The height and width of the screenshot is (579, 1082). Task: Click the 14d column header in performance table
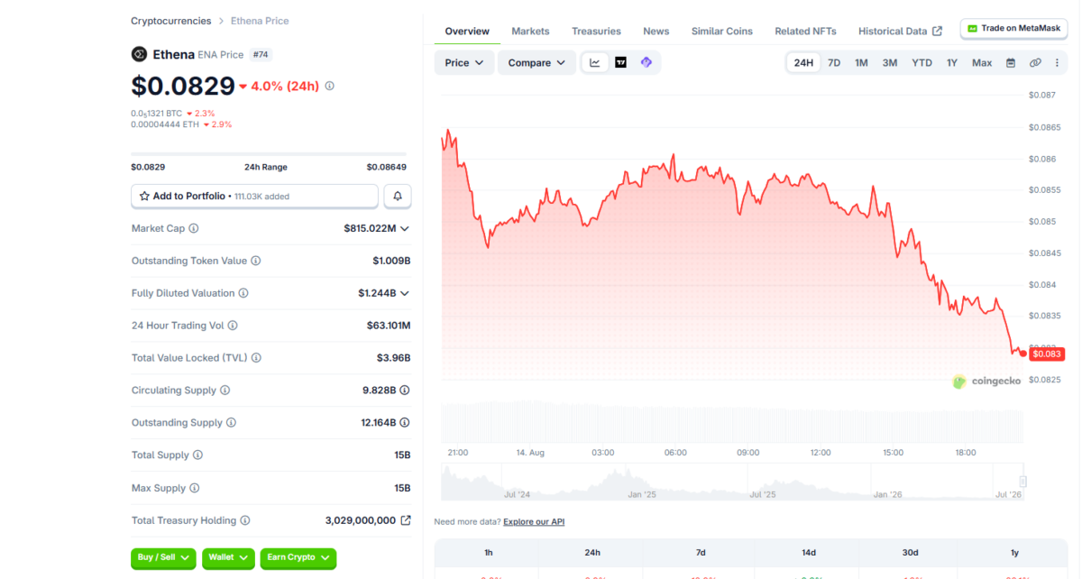pos(809,552)
